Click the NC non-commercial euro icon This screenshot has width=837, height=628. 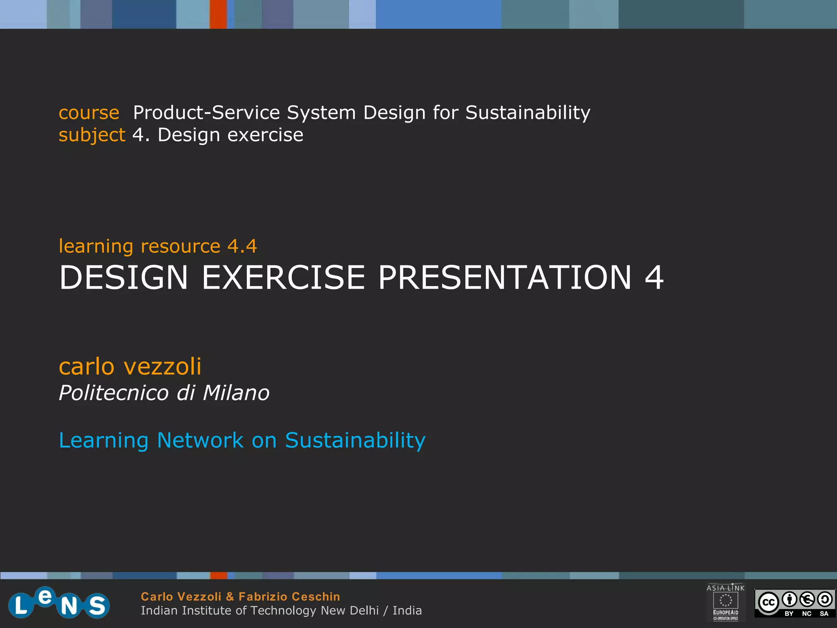point(807,600)
